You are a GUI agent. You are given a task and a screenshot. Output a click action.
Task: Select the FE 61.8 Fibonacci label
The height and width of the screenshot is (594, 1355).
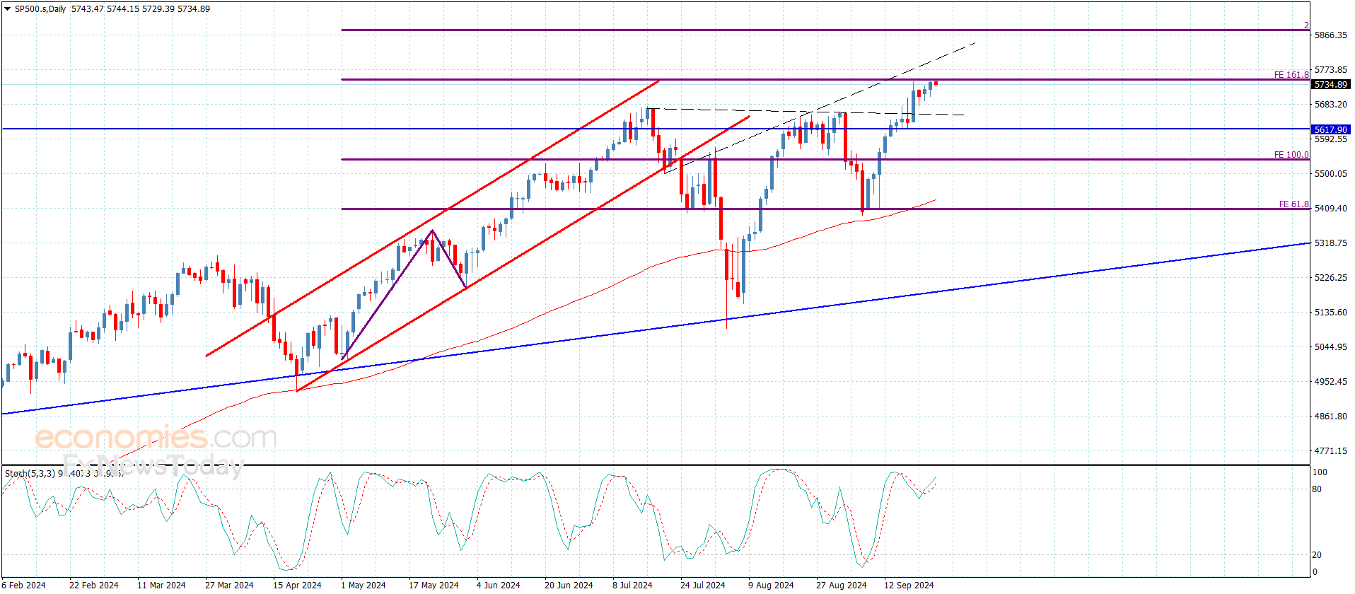[1293, 204]
